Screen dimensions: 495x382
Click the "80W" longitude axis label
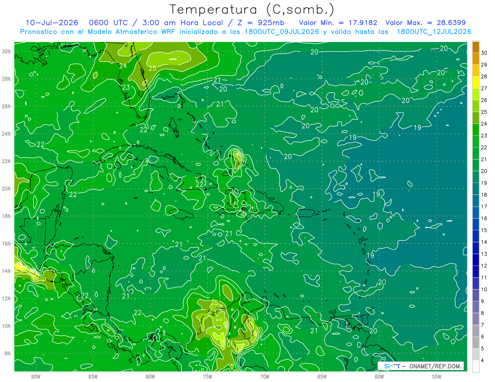(x=150, y=377)
